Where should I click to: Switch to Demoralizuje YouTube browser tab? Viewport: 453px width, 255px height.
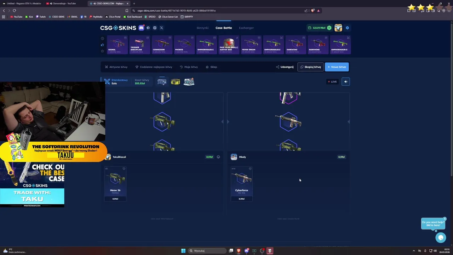(65, 4)
